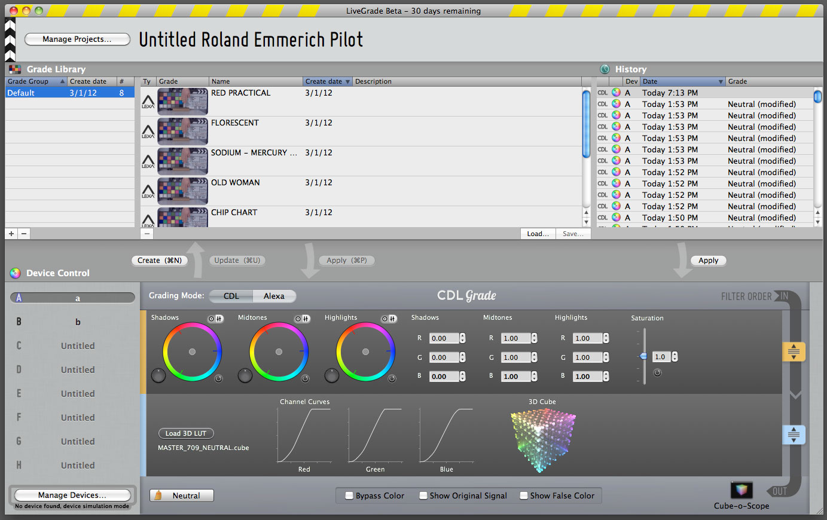Select device slot H Untitled
The image size is (827, 520).
pyautogui.click(x=72, y=465)
